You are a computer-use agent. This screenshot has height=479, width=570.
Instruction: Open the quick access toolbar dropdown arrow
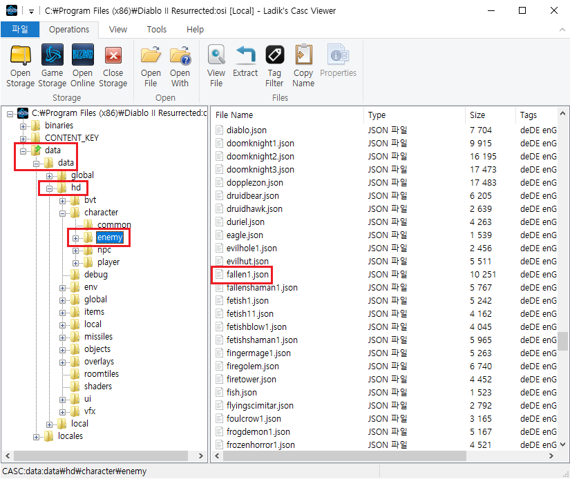(x=32, y=11)
